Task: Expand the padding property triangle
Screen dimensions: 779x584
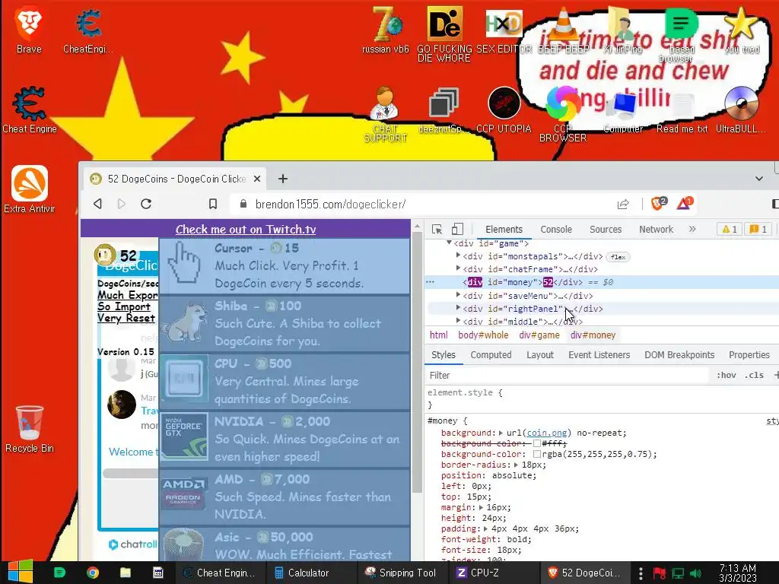Action: click(x=485, y=529)
